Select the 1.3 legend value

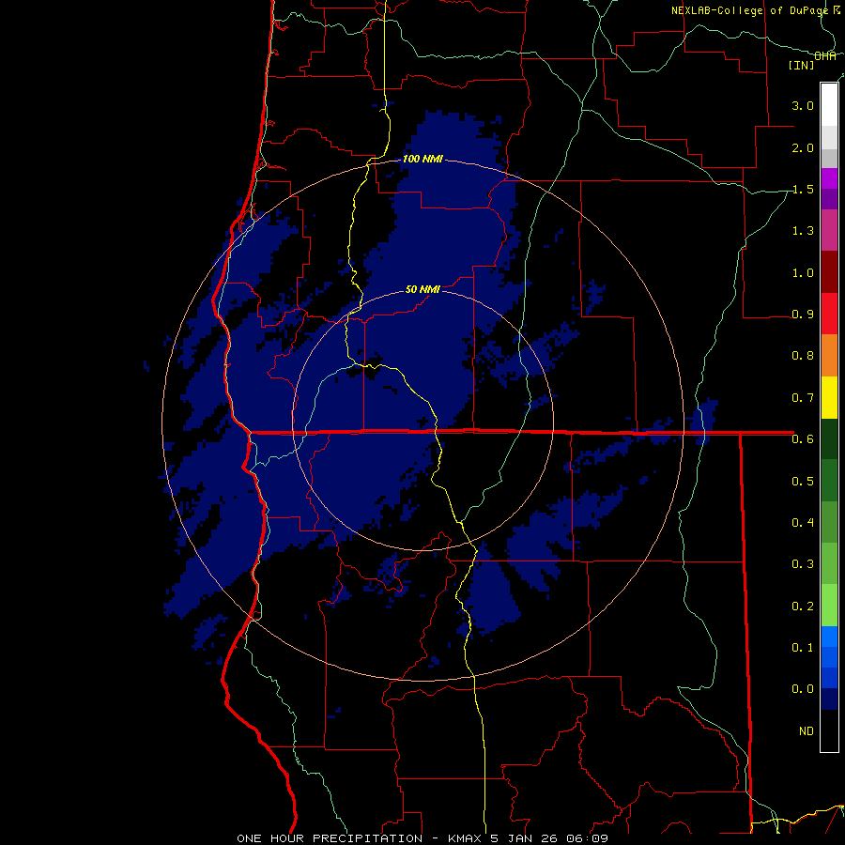[x=803, y=231]
